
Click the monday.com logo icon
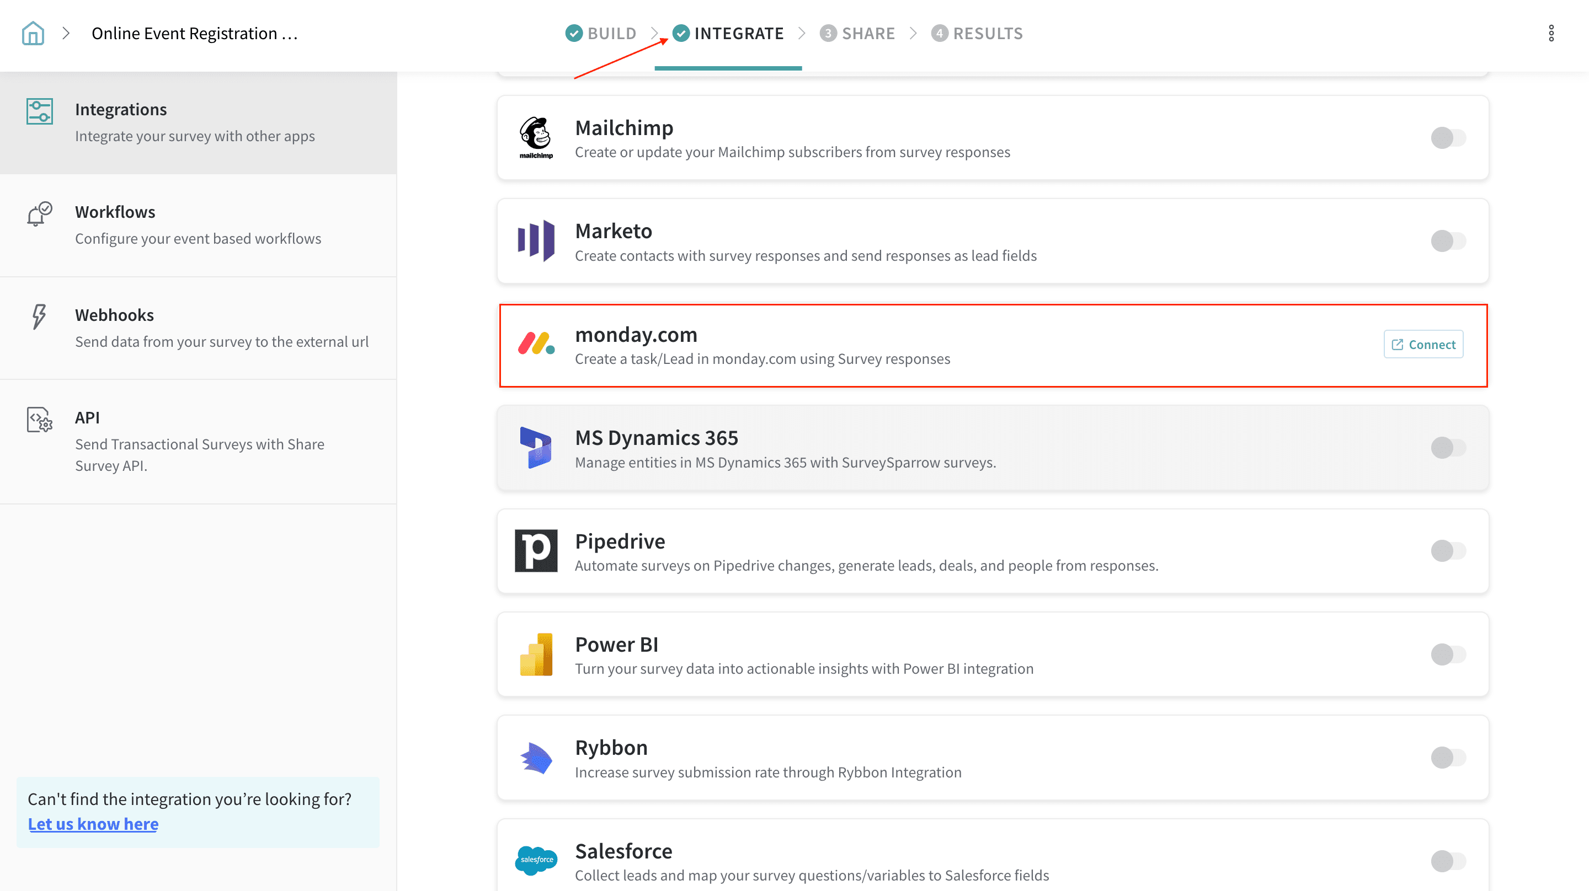click(x=535, y=344)
